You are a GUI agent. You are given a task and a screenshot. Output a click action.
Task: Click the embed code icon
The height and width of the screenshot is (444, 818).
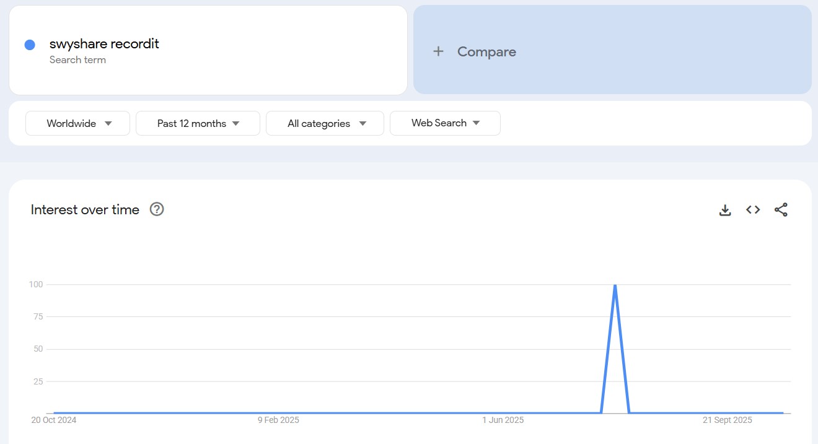click(753, 210)
